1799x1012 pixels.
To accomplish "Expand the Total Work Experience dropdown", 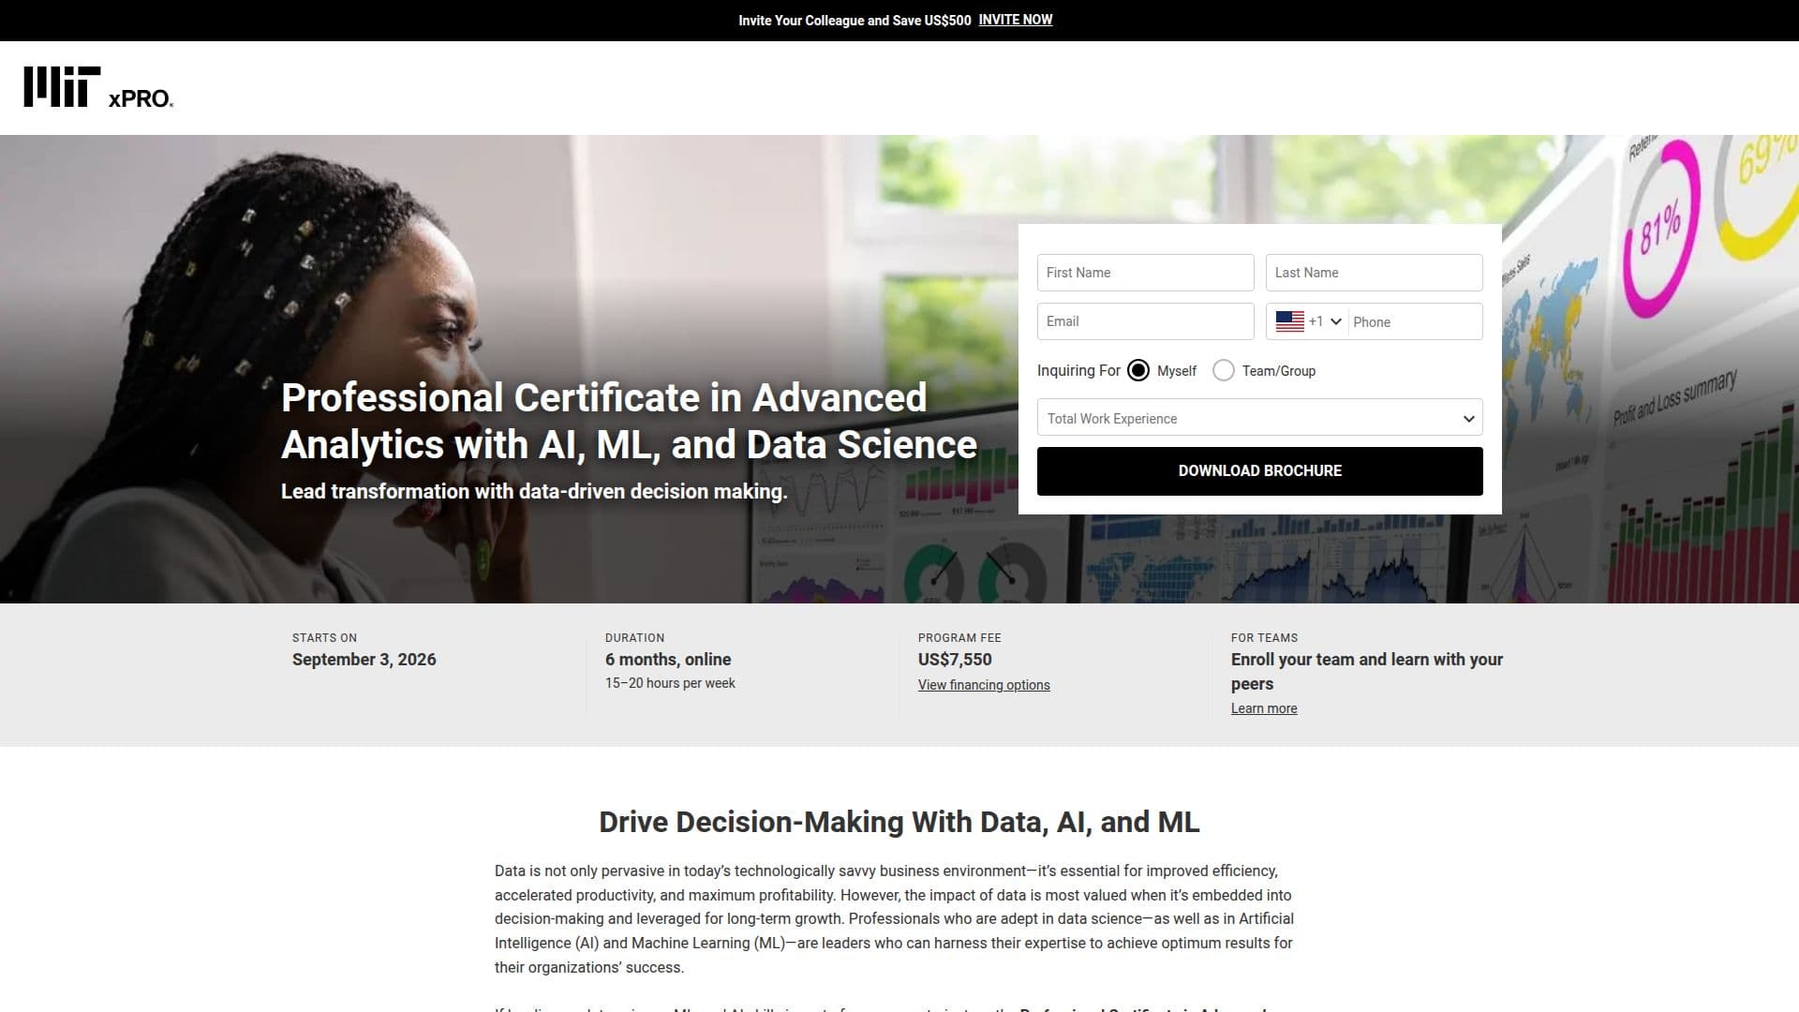I will coord(1259,418).
